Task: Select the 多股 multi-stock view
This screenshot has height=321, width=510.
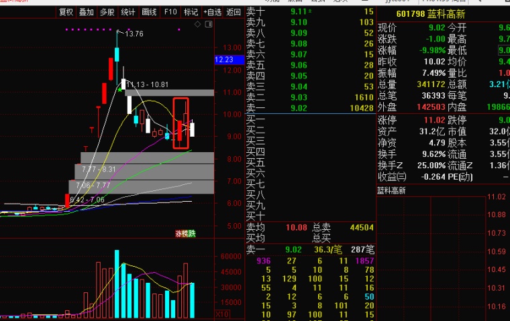Action: [x=107, y=12]
